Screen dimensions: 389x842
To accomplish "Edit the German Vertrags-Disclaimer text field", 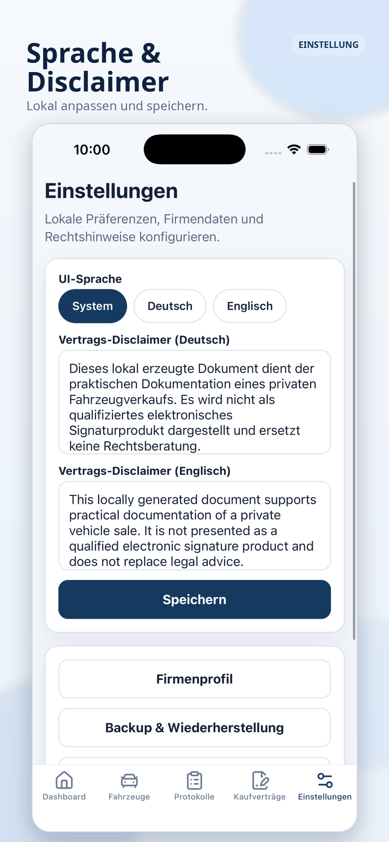I will [194, 402].
